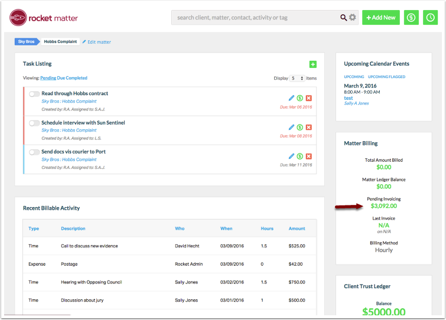Open search settings gear icon
Screen dimensions: 446x320
353,17
